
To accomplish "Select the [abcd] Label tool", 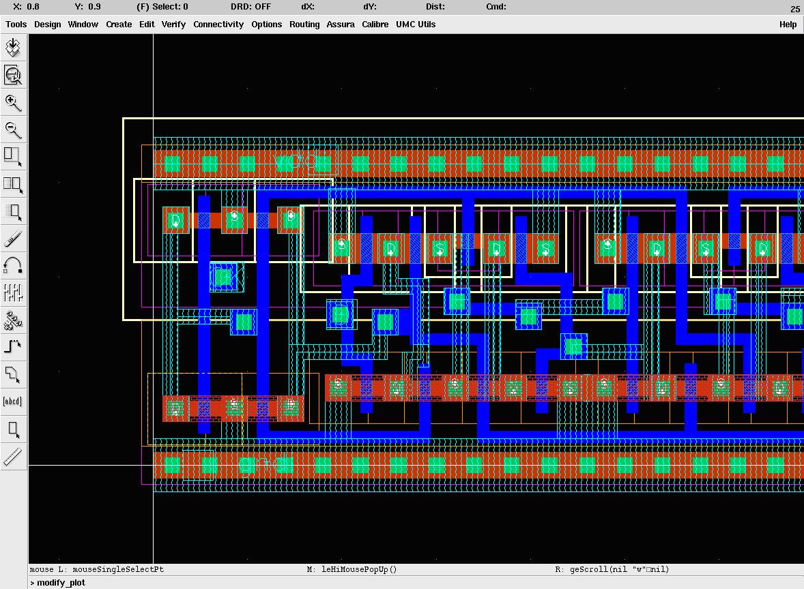I will [14, 402].
